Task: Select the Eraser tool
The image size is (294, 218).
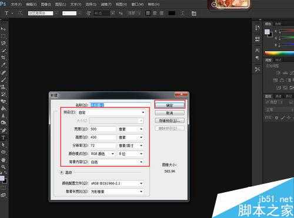Action: pos(4,101)
